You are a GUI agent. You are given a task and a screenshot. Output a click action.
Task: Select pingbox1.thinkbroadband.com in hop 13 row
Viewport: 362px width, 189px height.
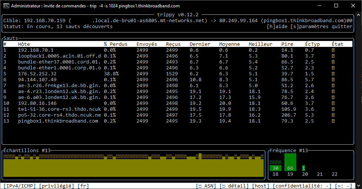tap(58, 121)
